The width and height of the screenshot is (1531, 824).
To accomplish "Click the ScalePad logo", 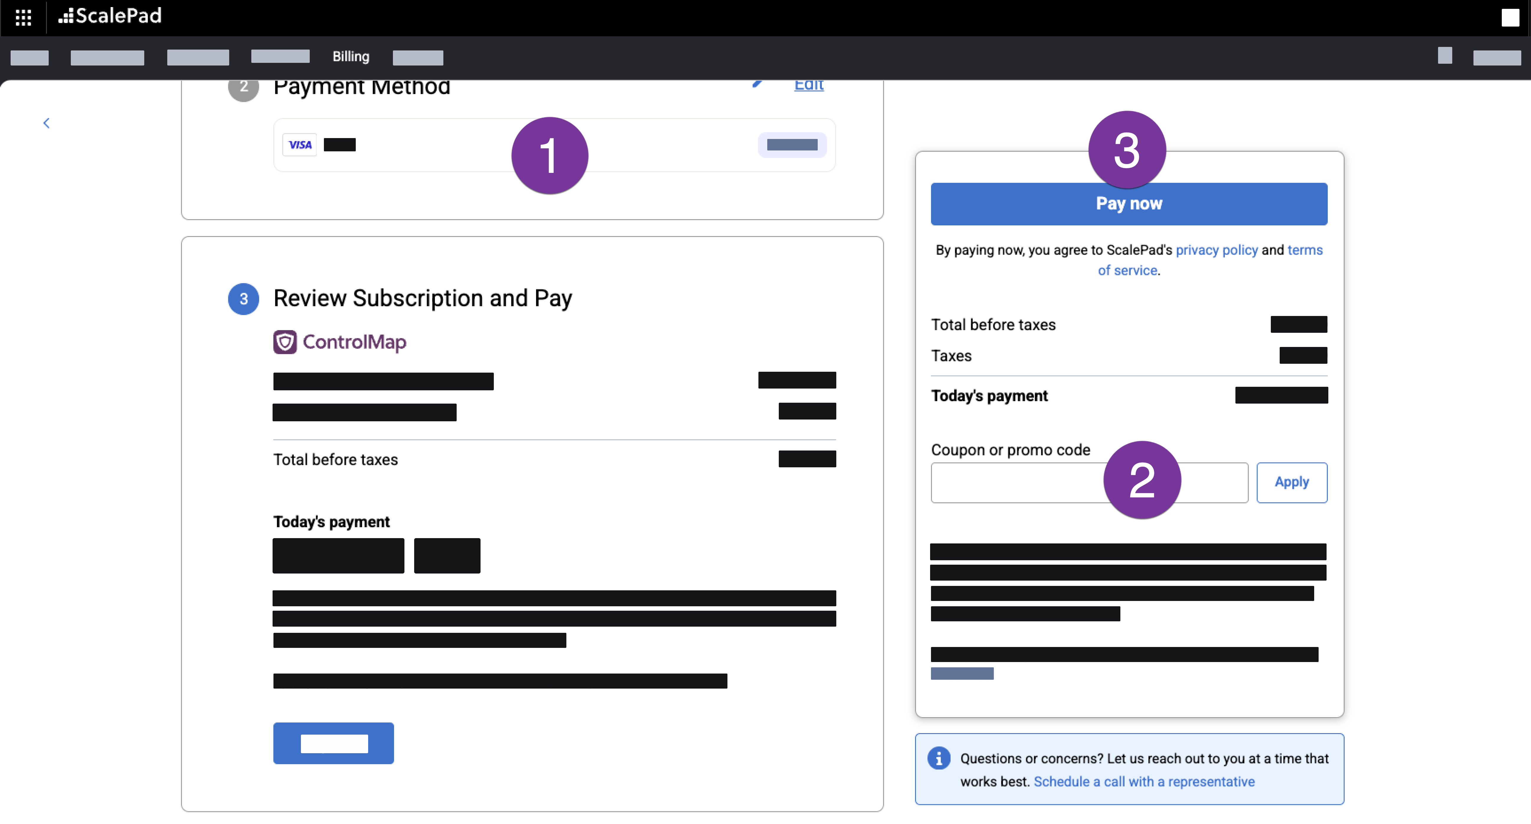I will [109, 16].
